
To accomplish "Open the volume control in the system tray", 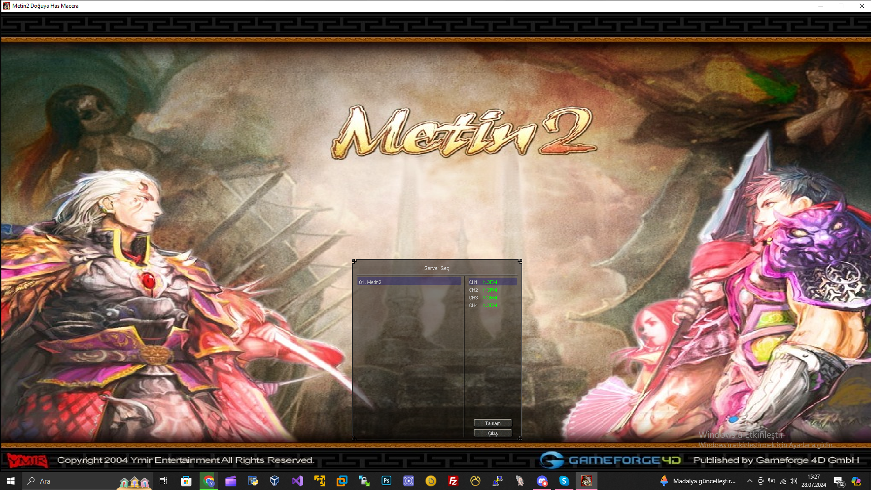I will (x=793, y=481).
